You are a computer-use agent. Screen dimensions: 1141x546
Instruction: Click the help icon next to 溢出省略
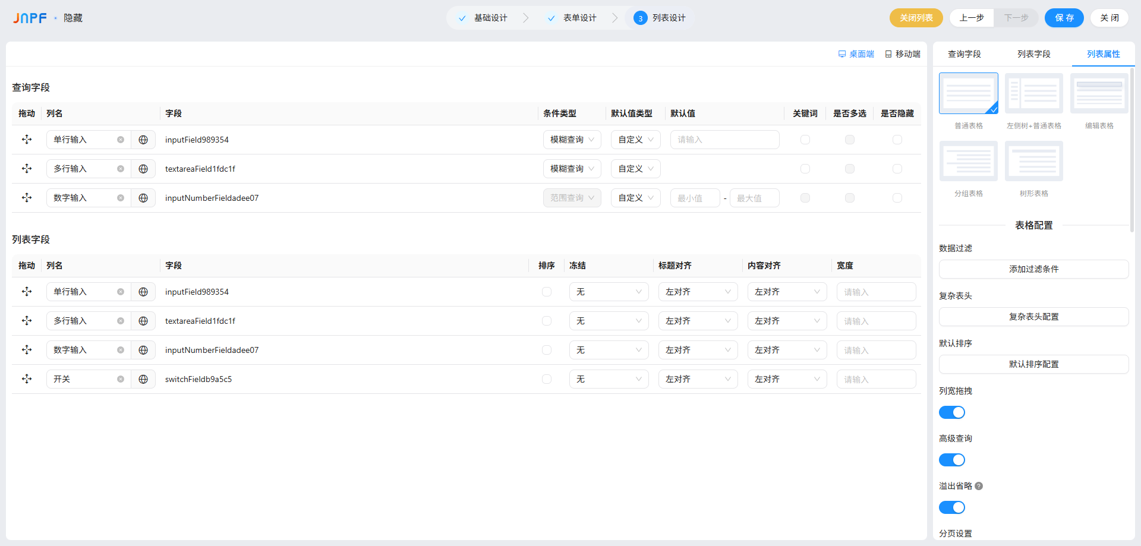click(979, 486)
